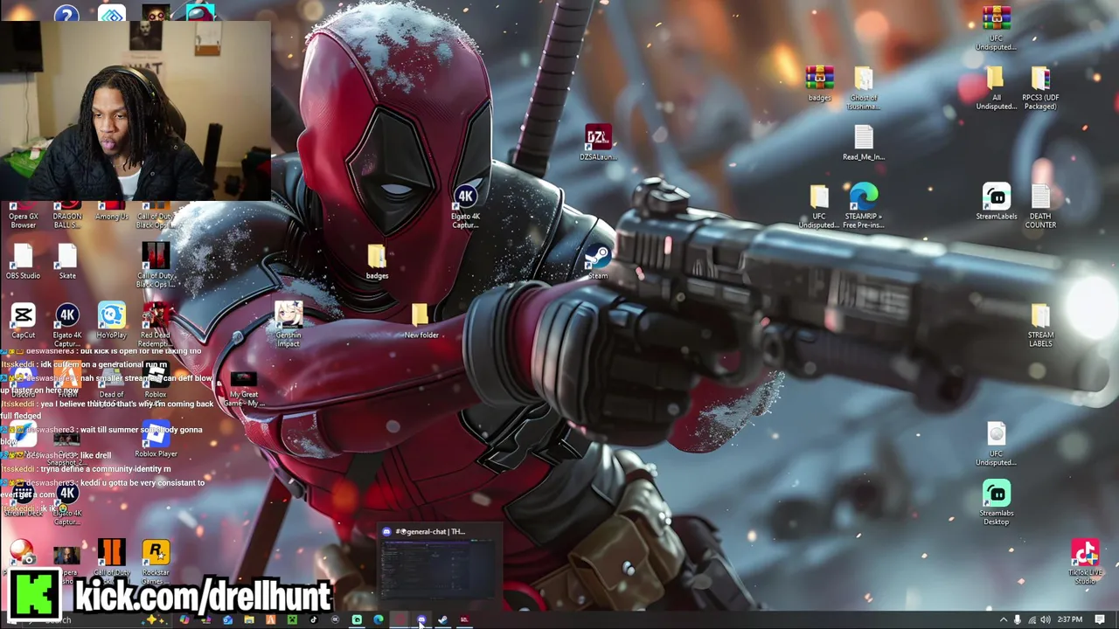The height and width of the screenshot is (629, 1119).
Task: Open the volume speaker tray icon
Action: [1045, 620]
